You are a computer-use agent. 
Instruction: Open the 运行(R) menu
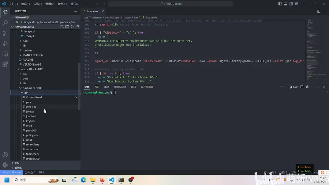[x=75, y=4]
